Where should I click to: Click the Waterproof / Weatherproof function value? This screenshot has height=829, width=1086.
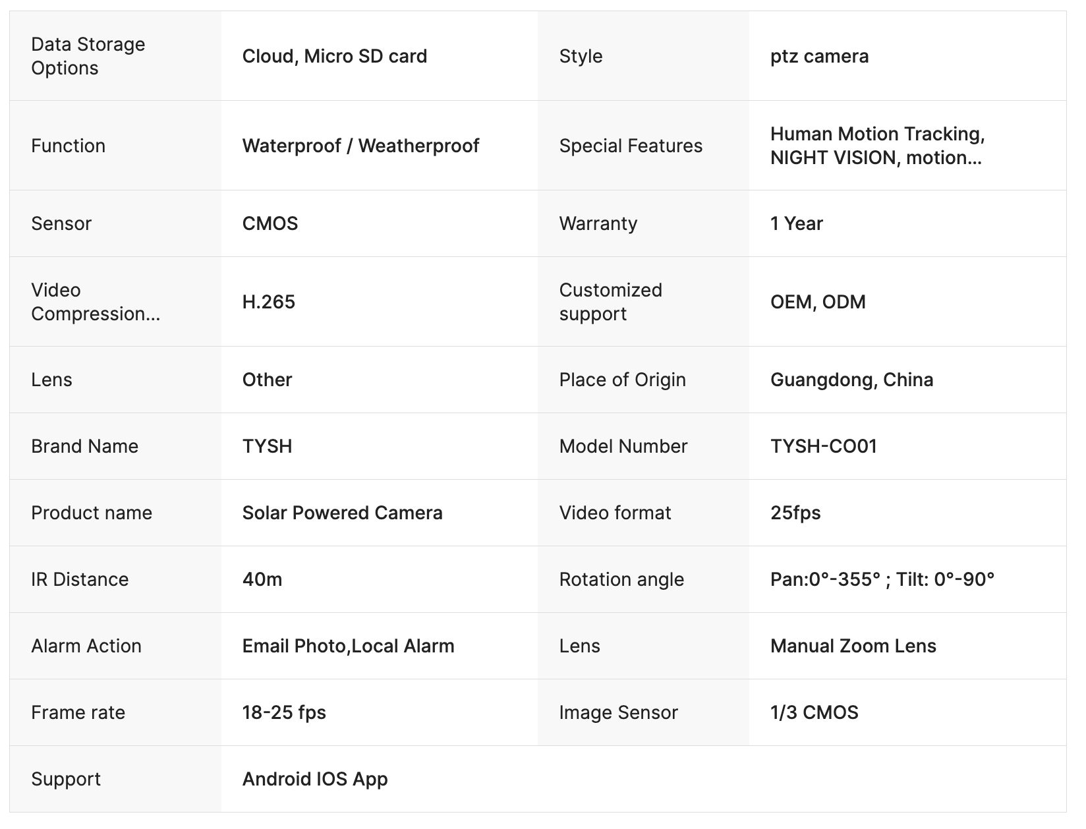360,146
